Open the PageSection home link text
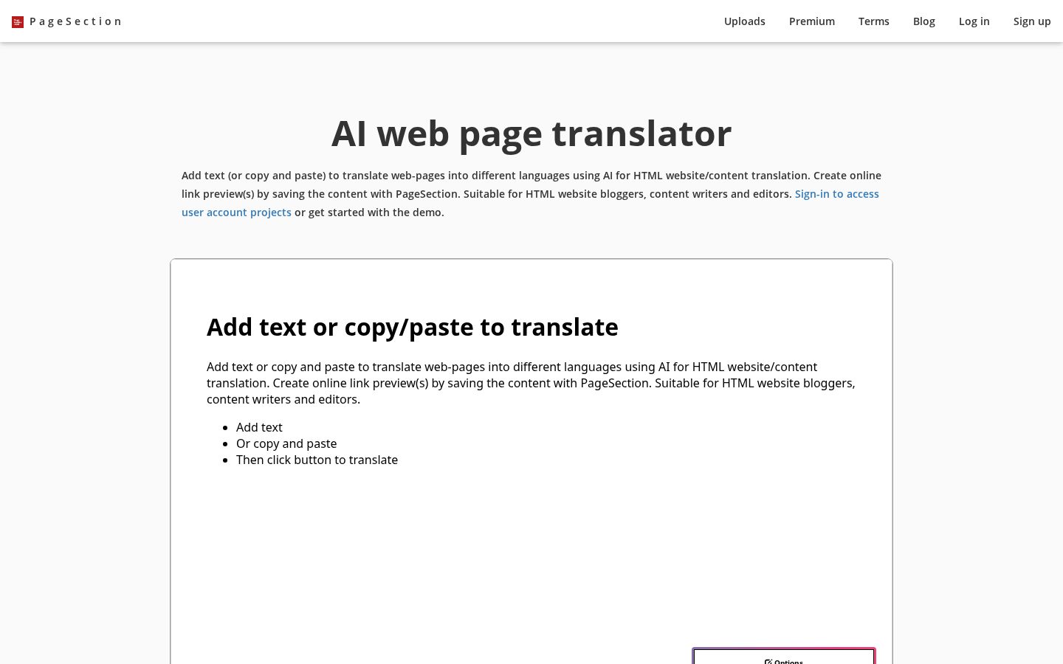The width and height of the screenshot is (1063, 664). point(75,21)
